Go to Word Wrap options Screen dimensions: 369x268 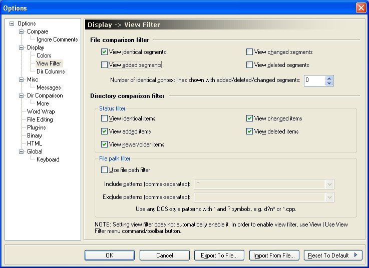pos(41,111)
